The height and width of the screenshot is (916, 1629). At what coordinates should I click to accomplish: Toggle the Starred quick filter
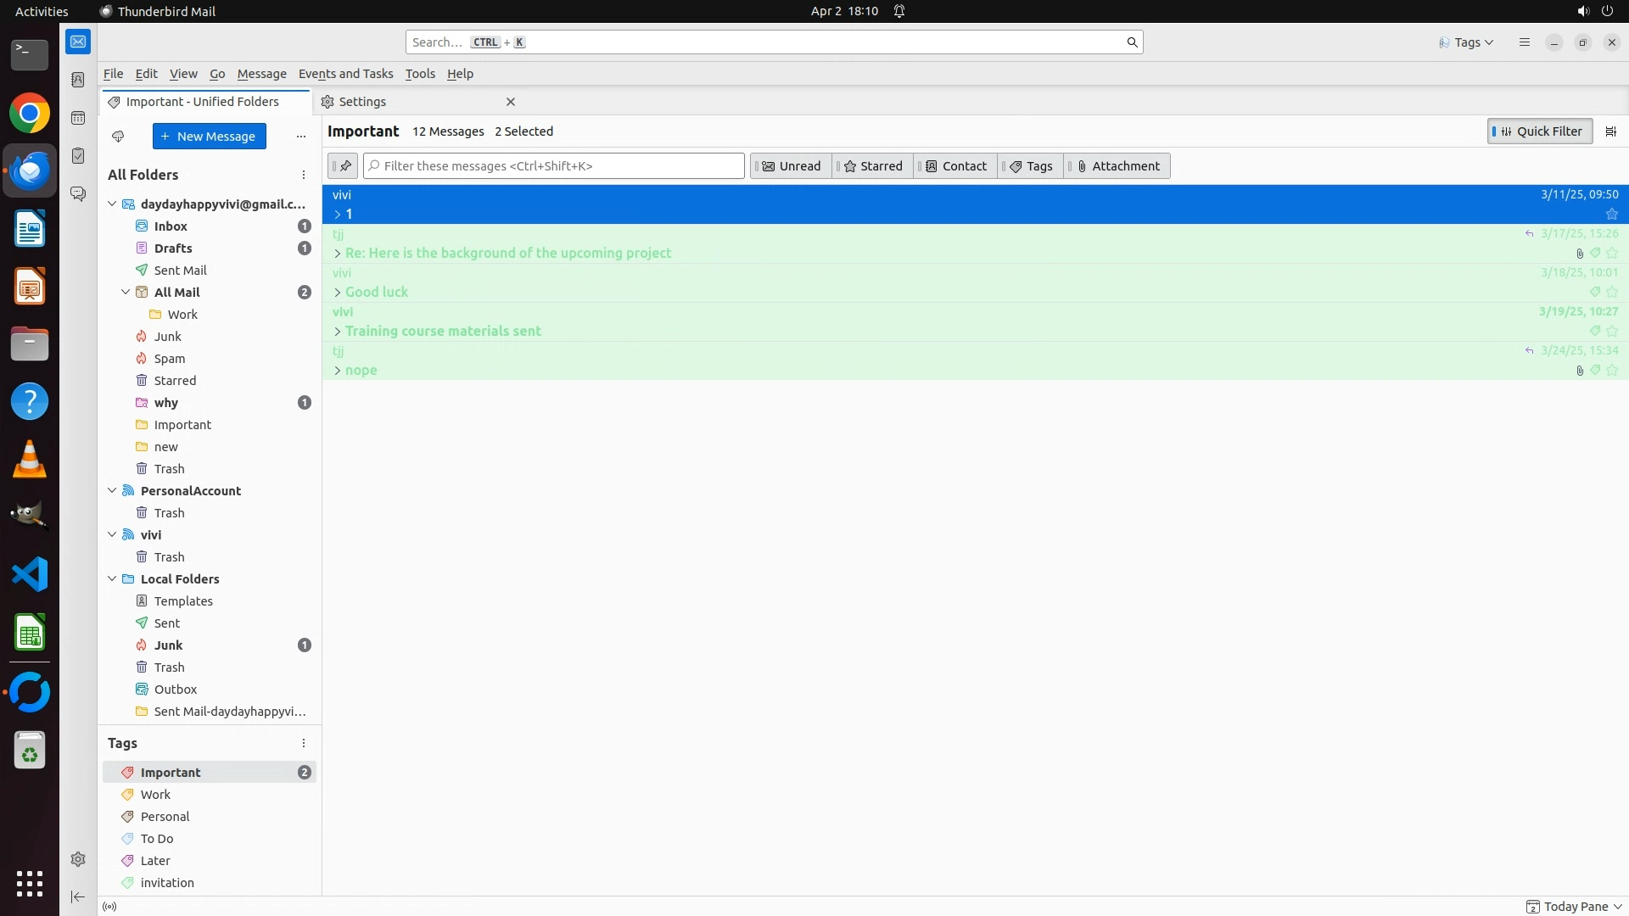[872, 166]
